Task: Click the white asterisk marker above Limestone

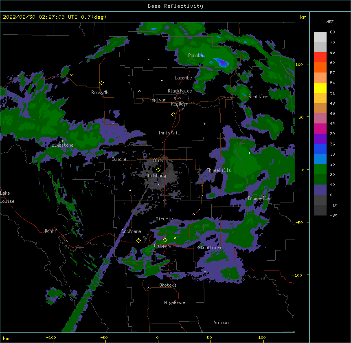Action: pyautogui.click(x=62, y=141)
